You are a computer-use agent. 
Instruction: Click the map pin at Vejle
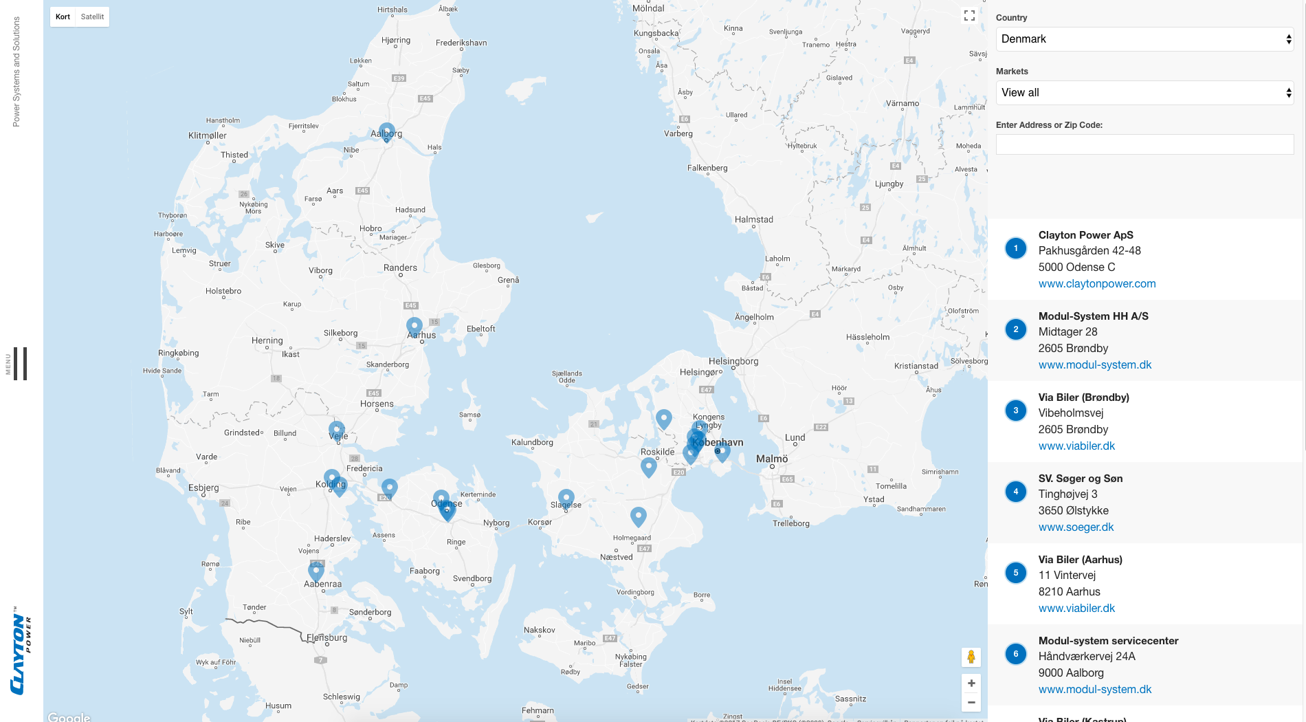[x=337, y=431]
